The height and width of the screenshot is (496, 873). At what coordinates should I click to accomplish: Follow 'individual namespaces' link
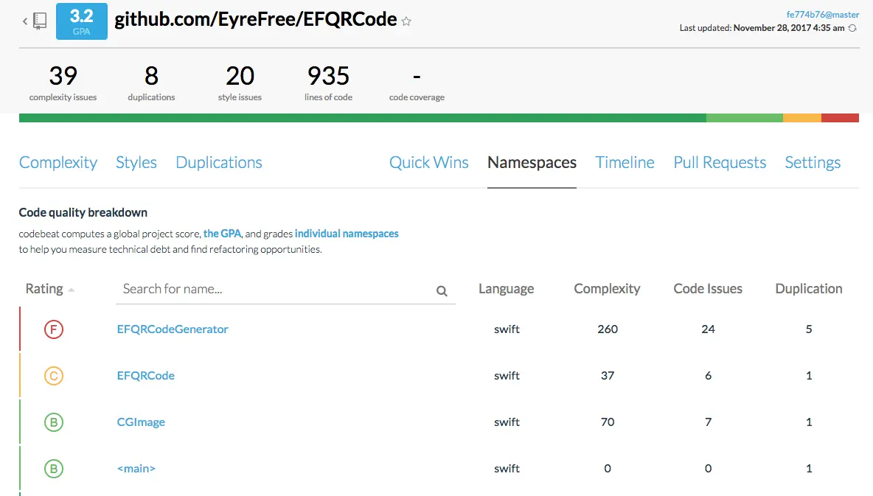(347, 234)
